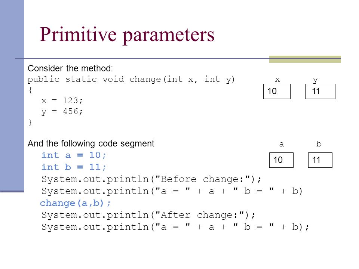
Task: Click the 'b' label above the last box
Action: tap(319, 144)
